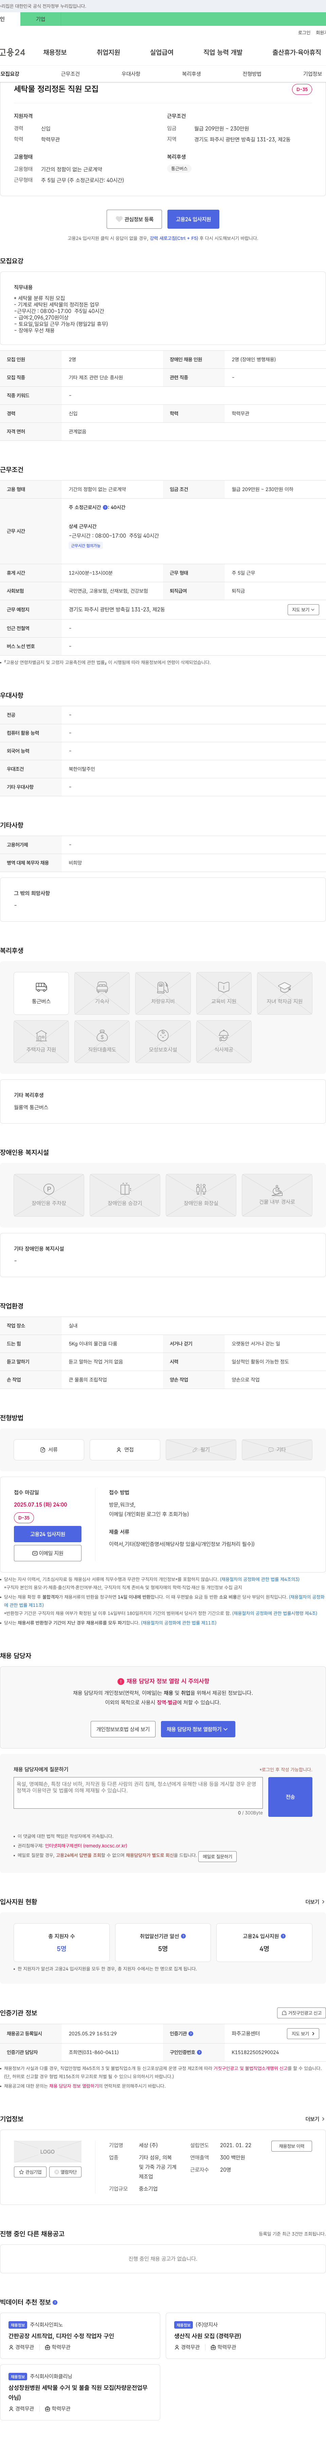This screenshot has height=2451, width=326.
Task: Click the 로그인 link at top
Action: coord(304,32)
